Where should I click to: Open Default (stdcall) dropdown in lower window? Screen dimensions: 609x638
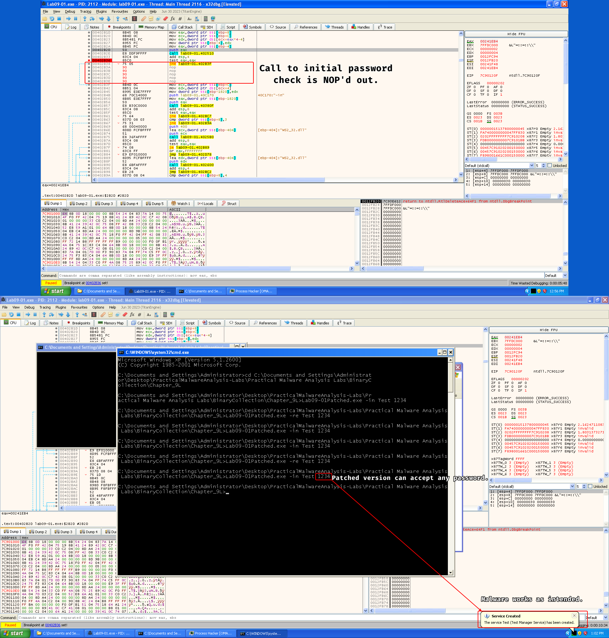click(x=572, y=486)
